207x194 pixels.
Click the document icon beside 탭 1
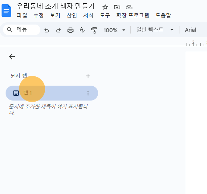[16, 93]
